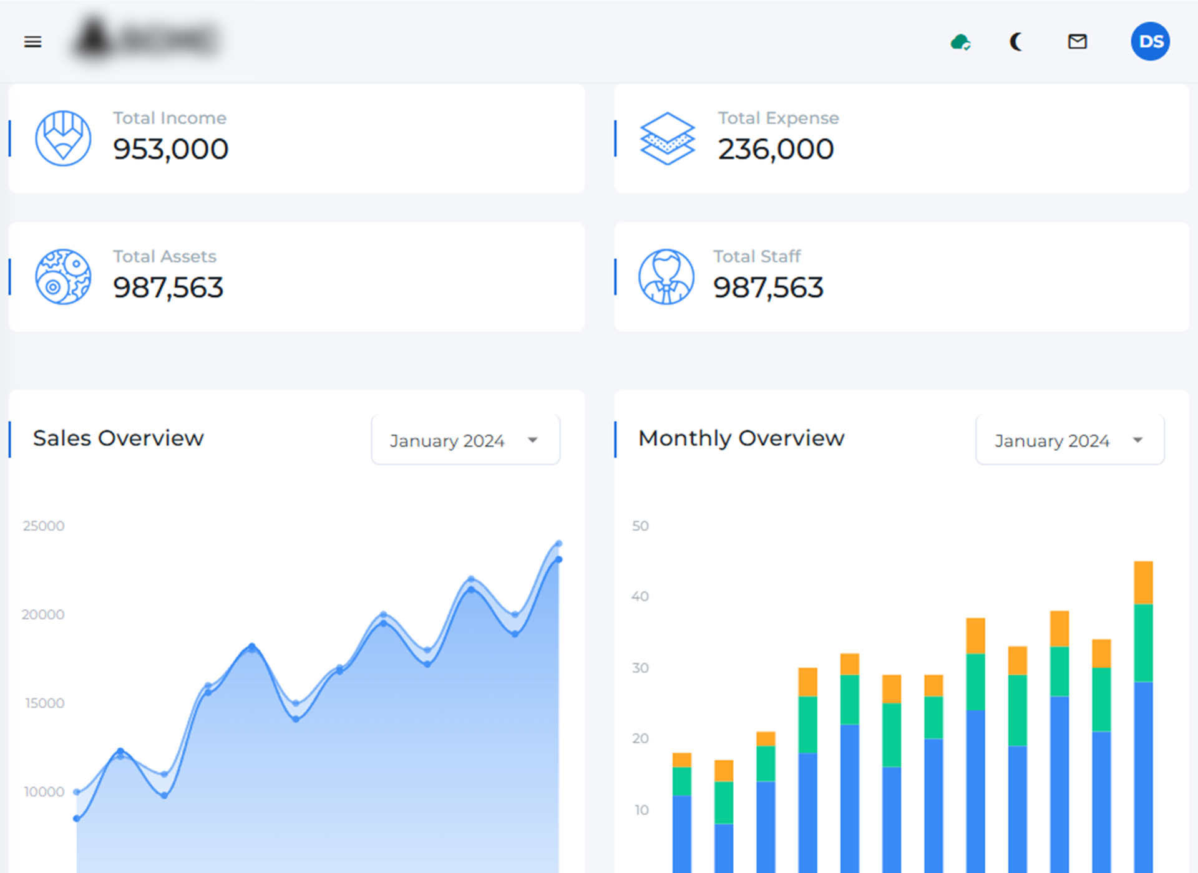Open the navigation hamburger menu
The width and height of the screenshot is (1198, 873).
point(32,41)
